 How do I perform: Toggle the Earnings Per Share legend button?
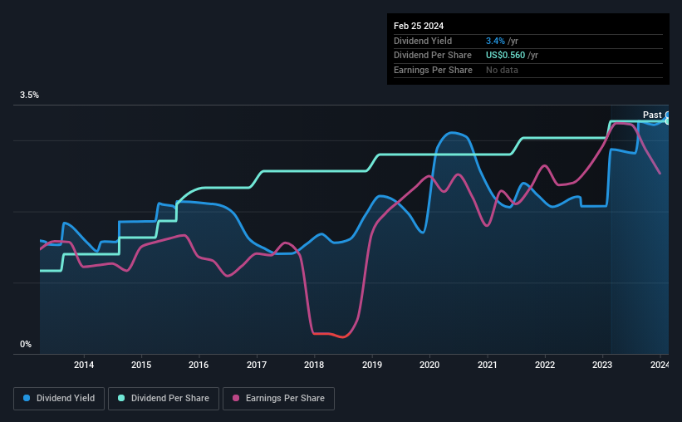278,399
